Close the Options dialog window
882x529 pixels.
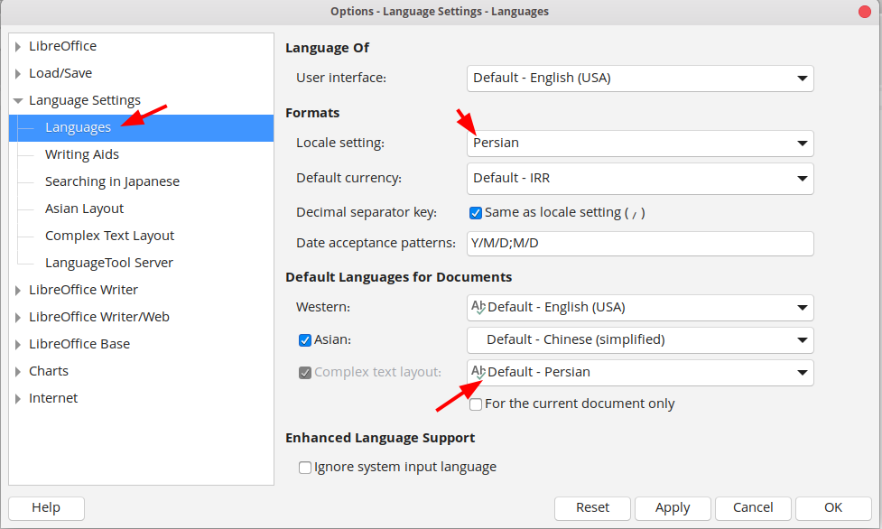point(865,12)
